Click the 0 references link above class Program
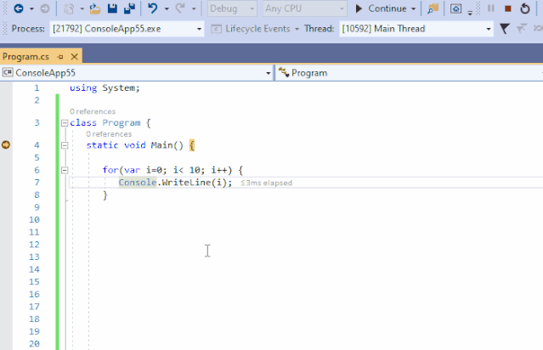This screenshot has height=350, width=543. (93, 111)
